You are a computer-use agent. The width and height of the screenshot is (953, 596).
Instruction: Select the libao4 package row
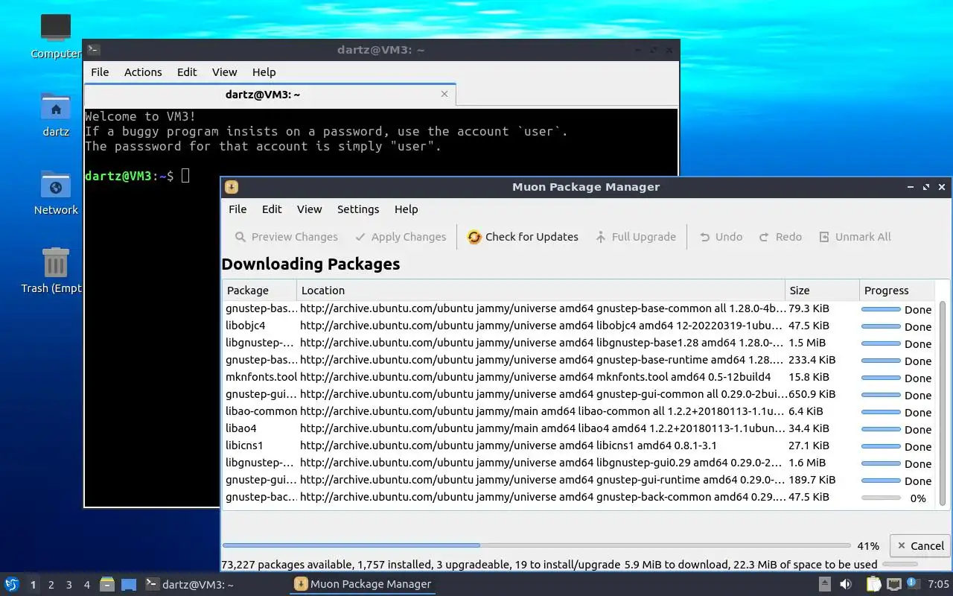[x=580, y=428]
